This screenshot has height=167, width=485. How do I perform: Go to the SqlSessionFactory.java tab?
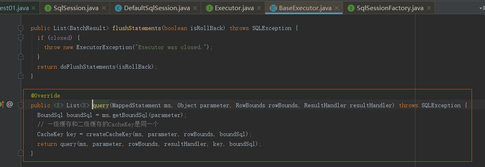(390, 8)
